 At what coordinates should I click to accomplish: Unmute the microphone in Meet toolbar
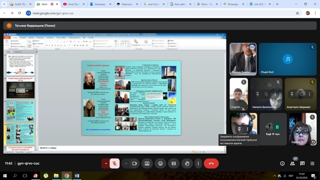(114, 163)
